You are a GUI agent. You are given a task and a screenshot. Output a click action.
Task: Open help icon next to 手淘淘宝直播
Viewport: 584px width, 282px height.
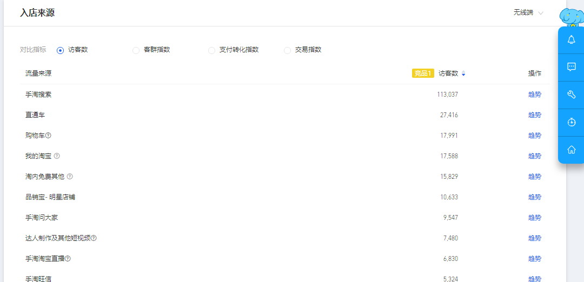(68, 259)
